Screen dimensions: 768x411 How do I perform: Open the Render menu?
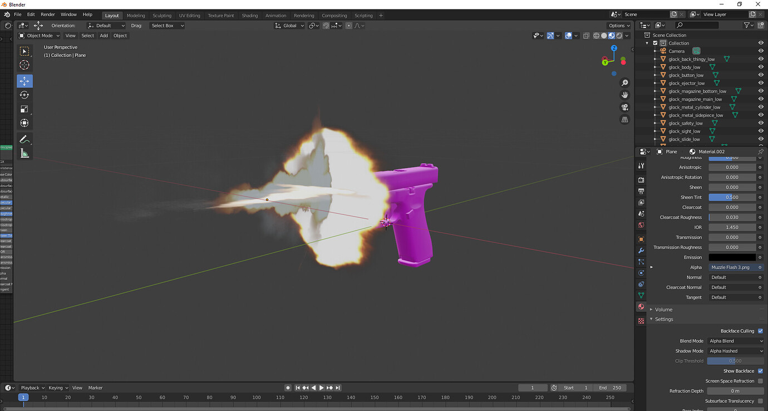(x=47, y=15)
